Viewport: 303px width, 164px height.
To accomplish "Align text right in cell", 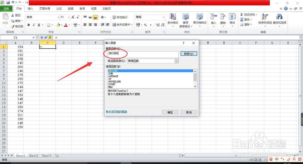I will [x=95, y=25].
